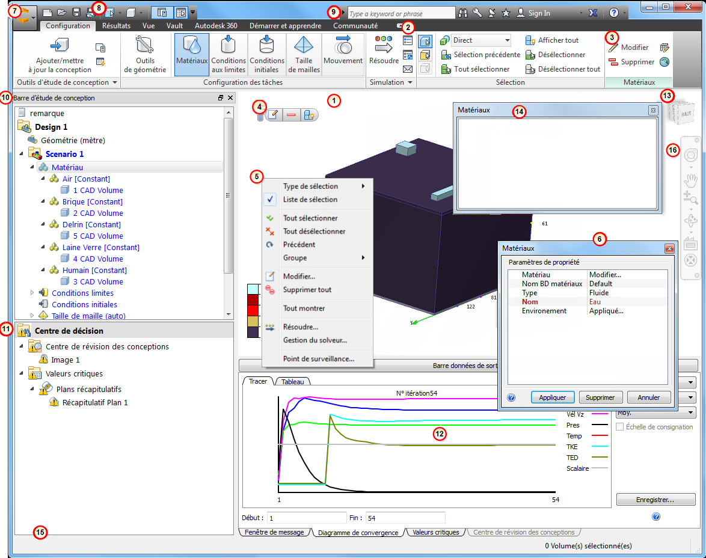Choose Tout désélectionner from context menu

tap(314, 231)
